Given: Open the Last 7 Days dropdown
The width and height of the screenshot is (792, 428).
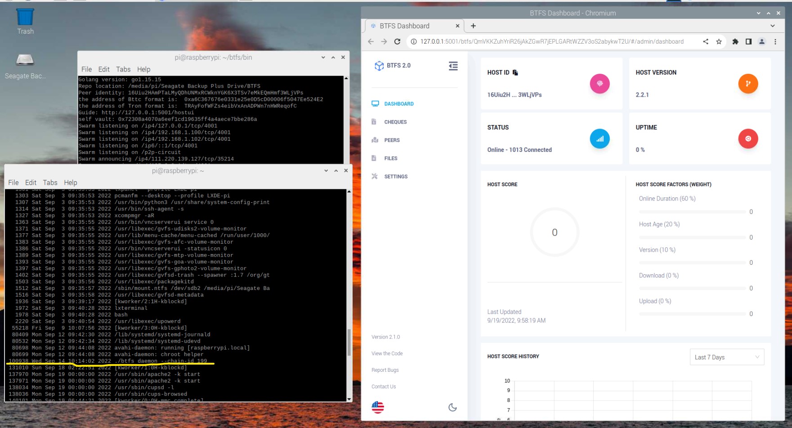Looking at the screenshot, I should tap(727, 357).
